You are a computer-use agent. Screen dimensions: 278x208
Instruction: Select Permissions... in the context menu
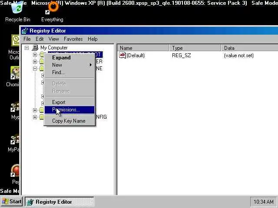tap(69, 110)
